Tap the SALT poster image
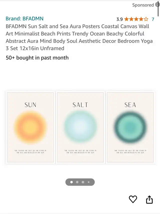160x214 pixels. pyautogui.click(x=80, y=127)
